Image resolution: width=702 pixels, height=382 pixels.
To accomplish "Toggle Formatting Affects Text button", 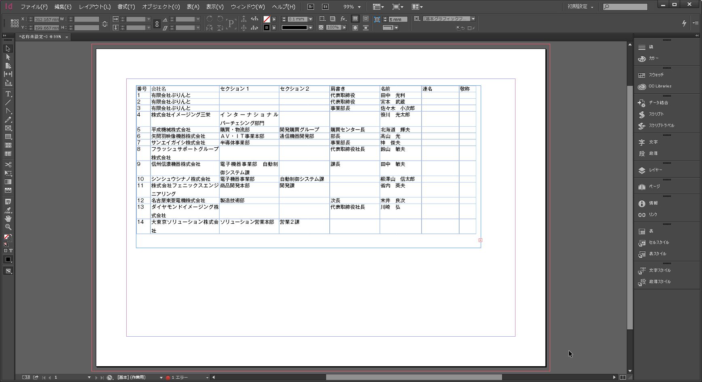I will [11, 250].
